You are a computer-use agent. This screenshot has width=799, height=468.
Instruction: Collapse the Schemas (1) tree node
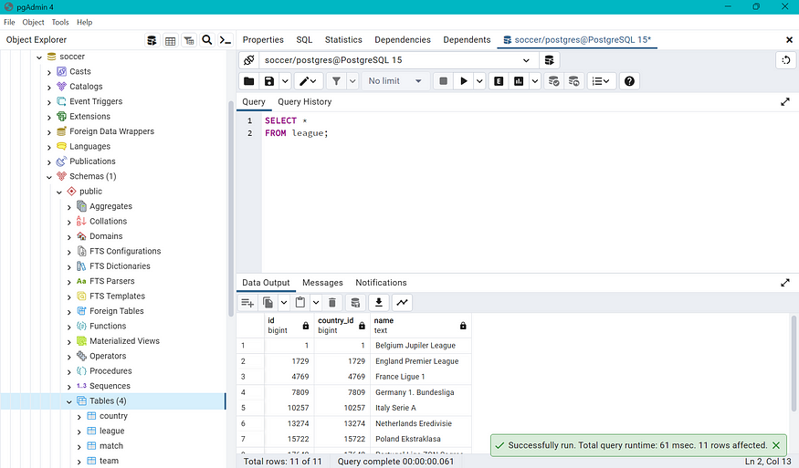pos(49,177)
